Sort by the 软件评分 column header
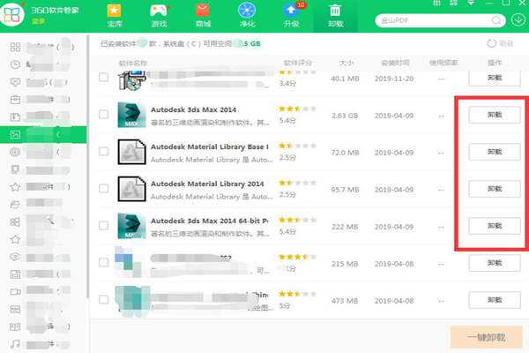 point(298,63)
